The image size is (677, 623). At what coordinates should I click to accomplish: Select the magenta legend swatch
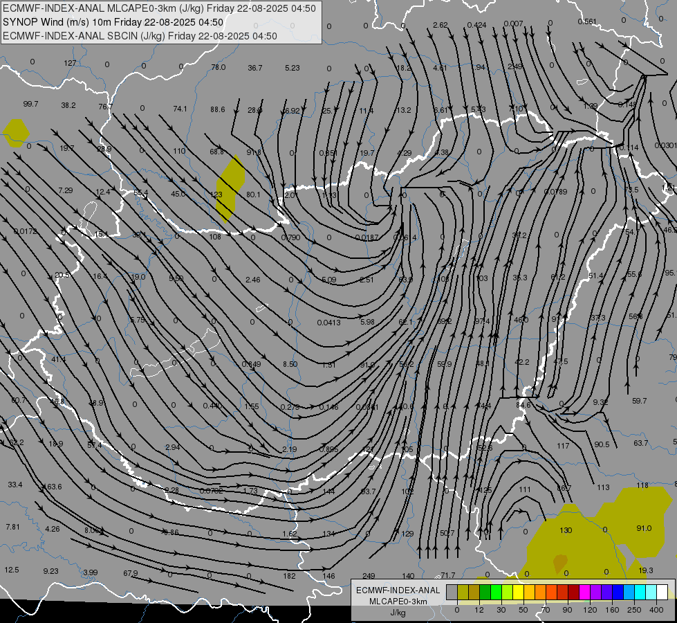click(585, 592)
